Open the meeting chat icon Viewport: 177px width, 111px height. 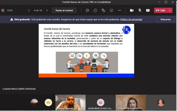point(95,10)
